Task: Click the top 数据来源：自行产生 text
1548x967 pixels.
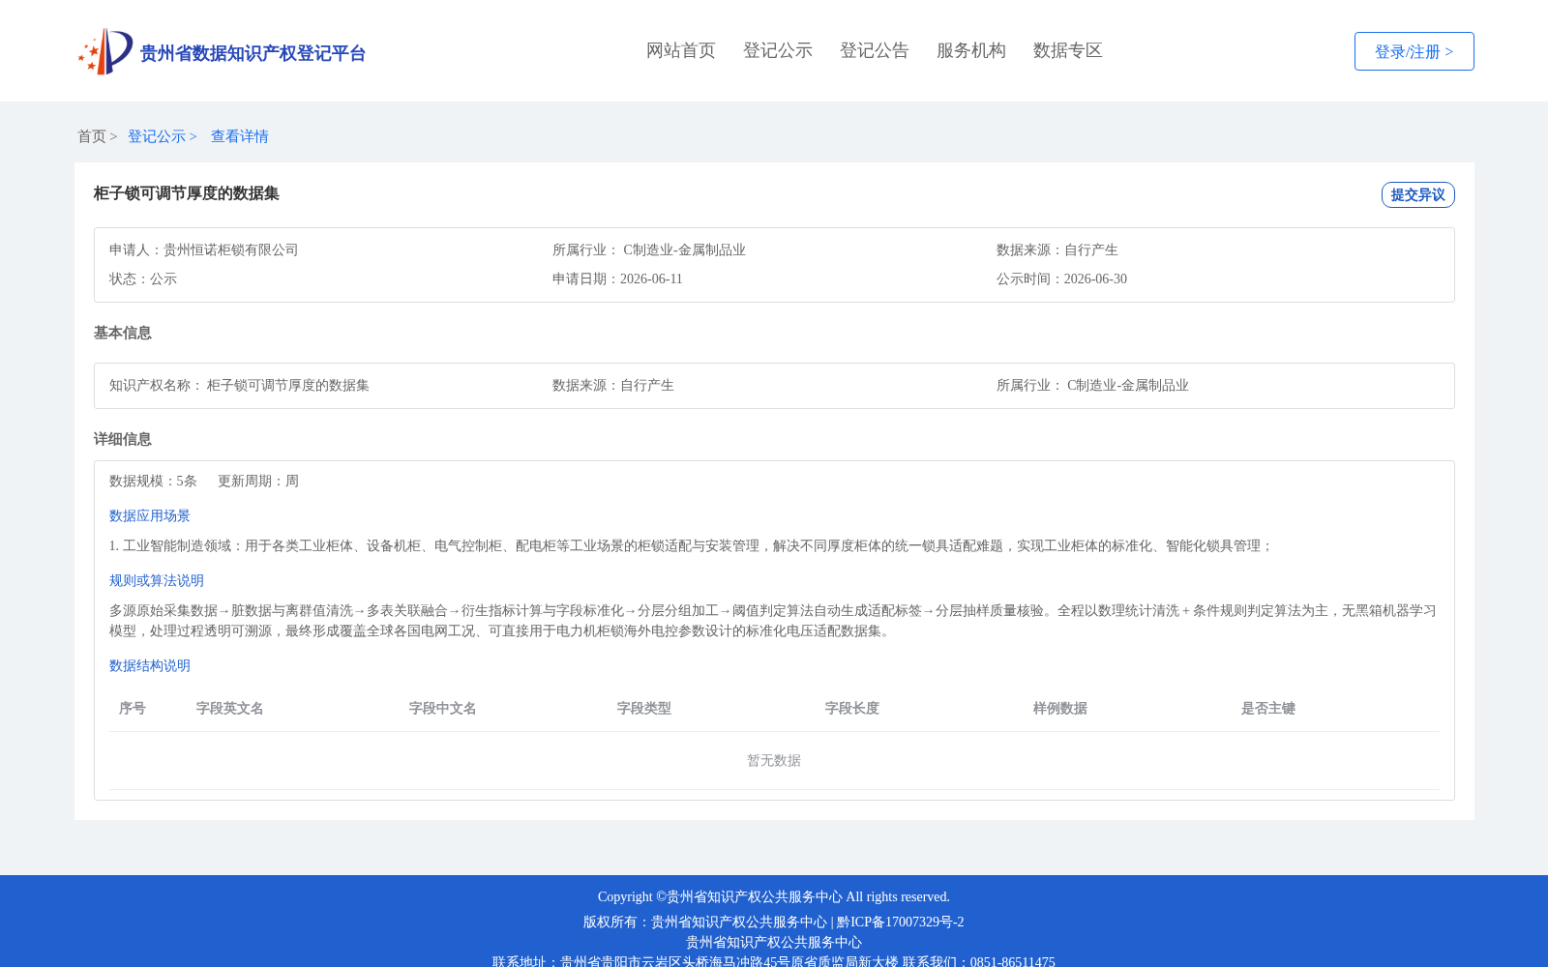Action: pos(1057,249)
